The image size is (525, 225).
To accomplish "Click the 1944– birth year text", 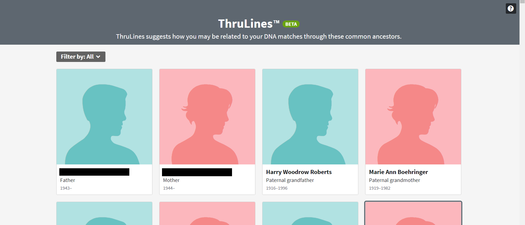I will [169, 188].
